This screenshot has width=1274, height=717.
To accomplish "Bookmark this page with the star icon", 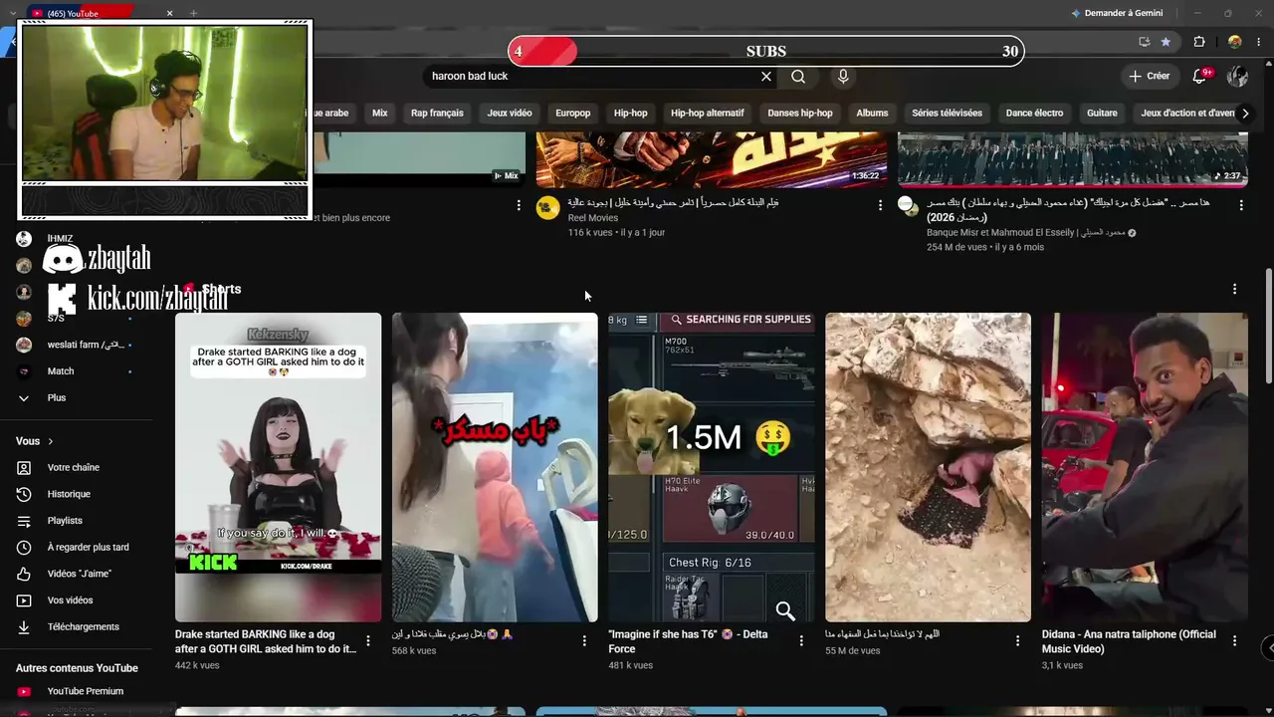I will (1166, 42).
